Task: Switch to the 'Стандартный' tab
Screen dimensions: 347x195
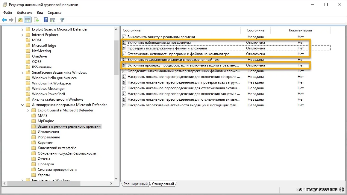Action: [163, 184]
